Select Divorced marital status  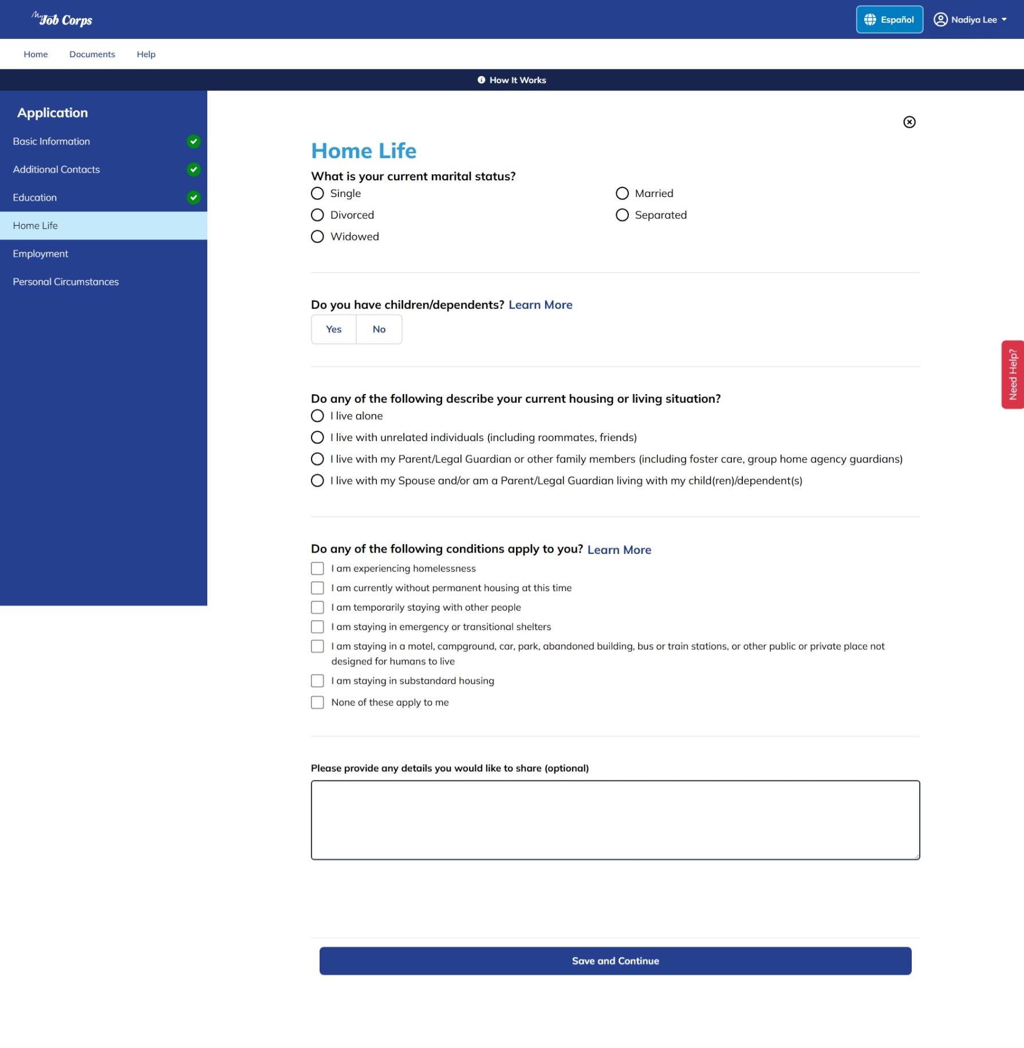coord(317,215)
